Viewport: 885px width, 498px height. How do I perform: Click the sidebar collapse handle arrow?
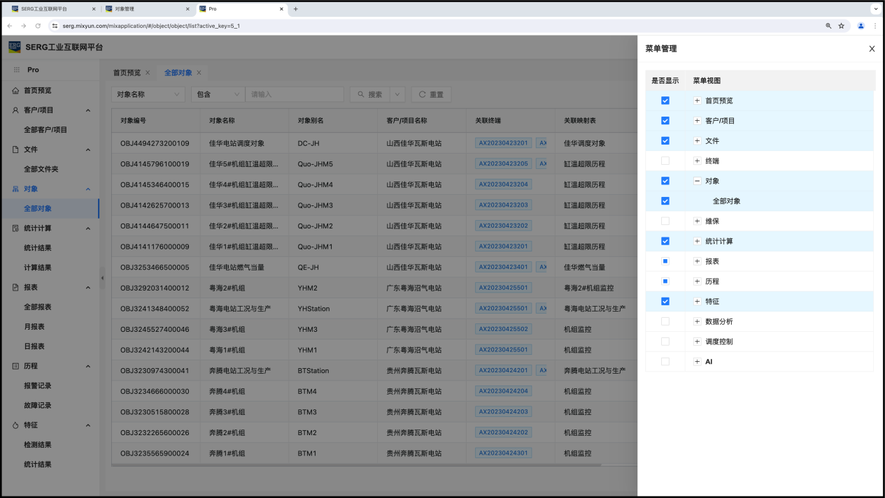tap(102, 277)
